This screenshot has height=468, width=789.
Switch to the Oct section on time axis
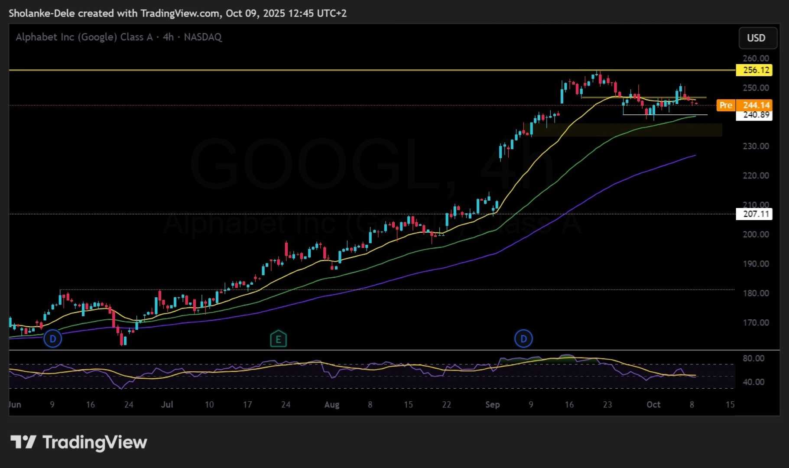[x=654, y=404]
